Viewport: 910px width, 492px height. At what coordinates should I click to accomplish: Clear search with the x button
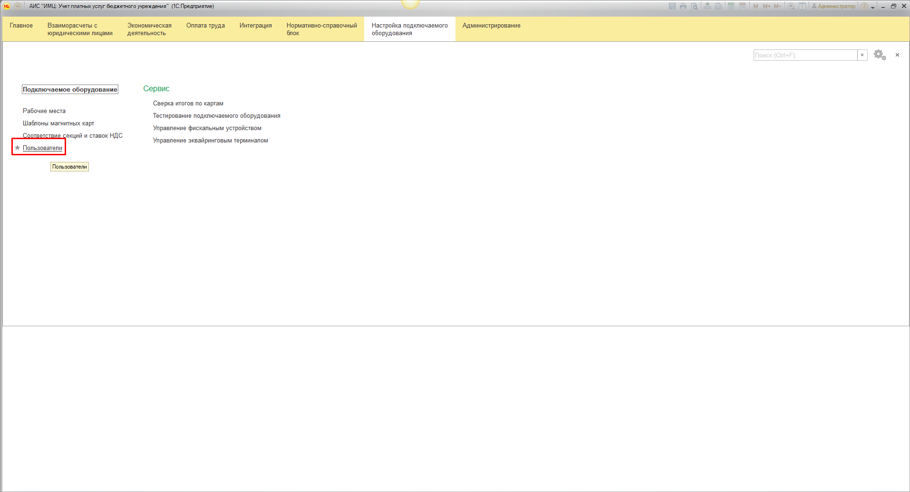862,55
